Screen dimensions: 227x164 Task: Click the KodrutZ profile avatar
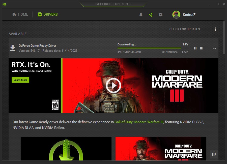tap(176, 15)
